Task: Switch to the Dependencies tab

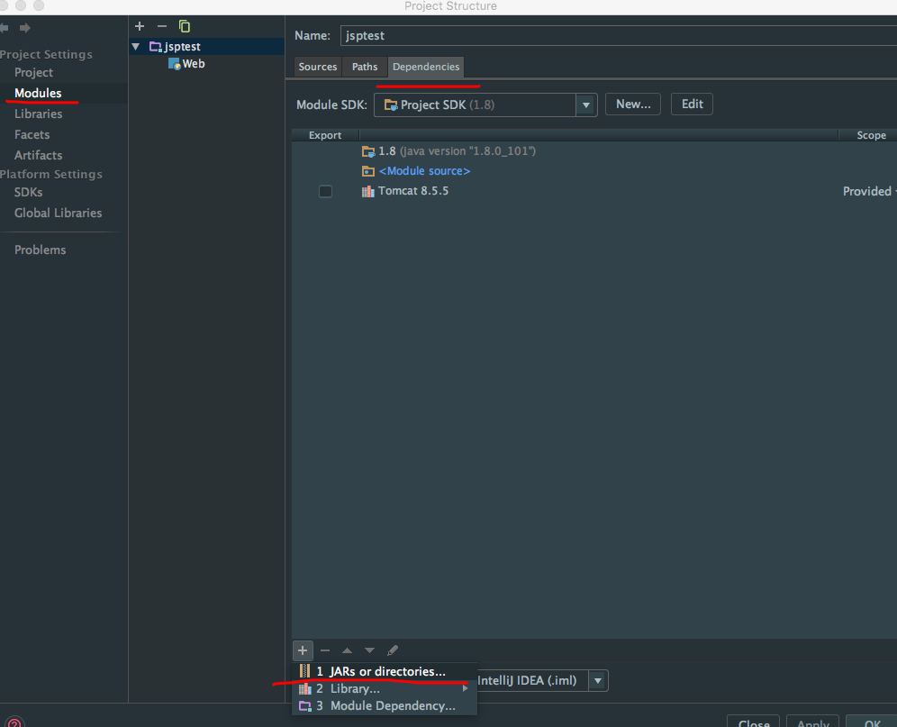Action: [x=426, y=67]
